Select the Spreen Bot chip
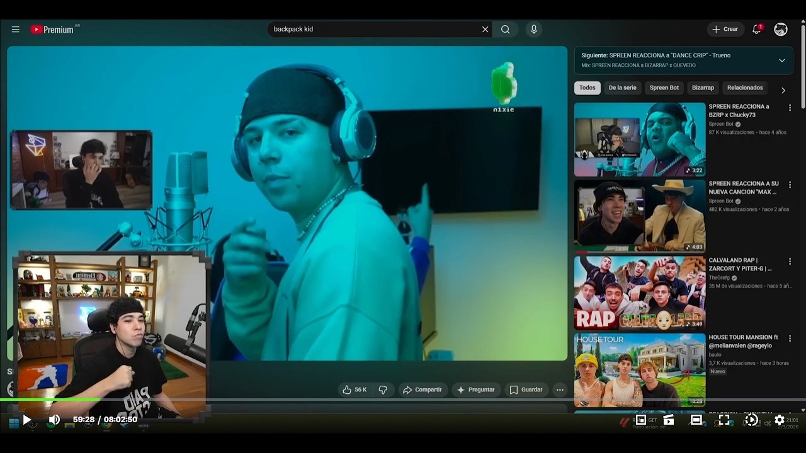Viewport: 806px width, 453px height. 664,88
